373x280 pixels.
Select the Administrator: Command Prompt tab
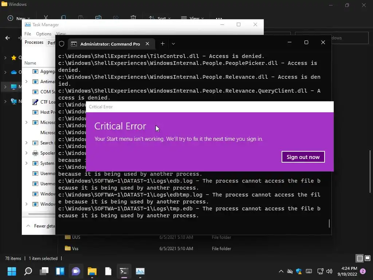pos(111,44)
